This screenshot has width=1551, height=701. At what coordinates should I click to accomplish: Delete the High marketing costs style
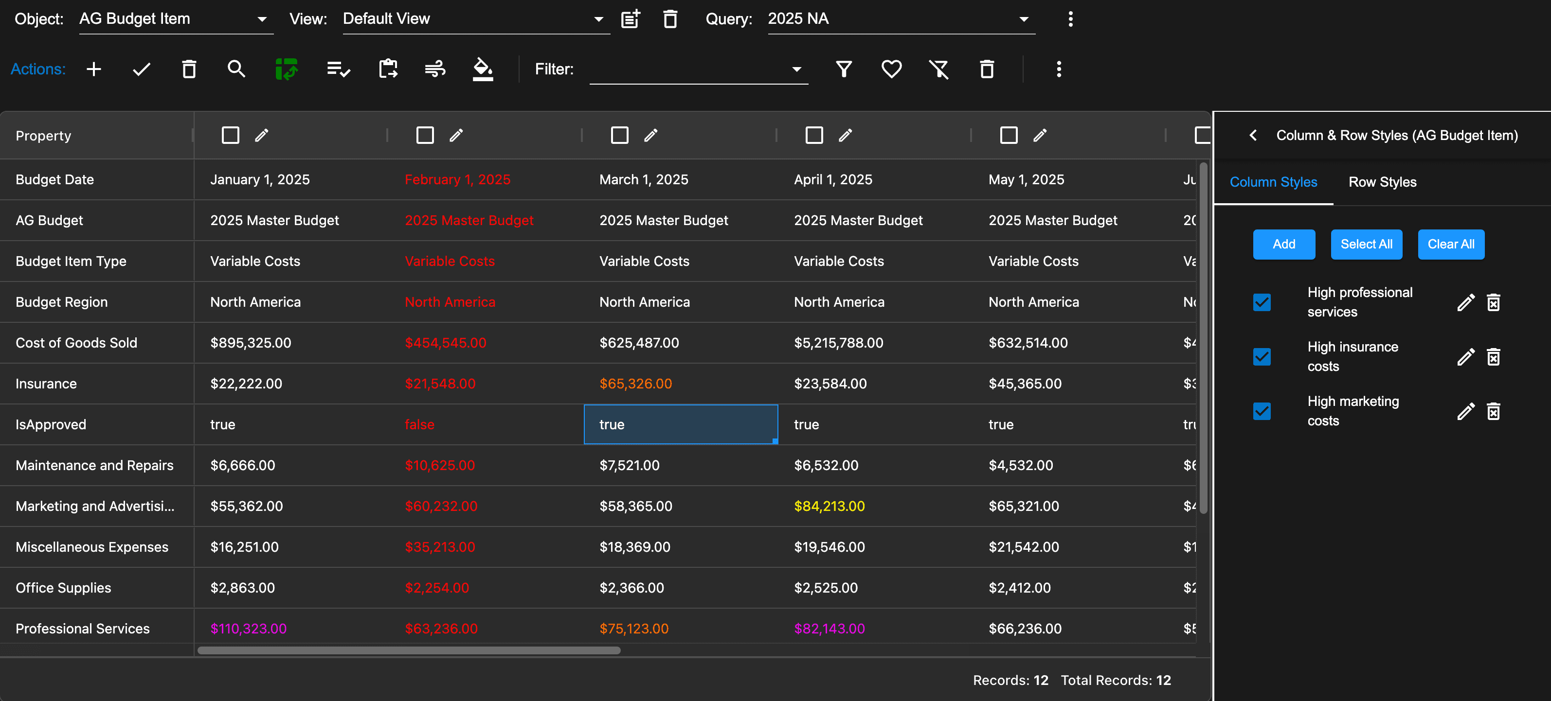1493,412
